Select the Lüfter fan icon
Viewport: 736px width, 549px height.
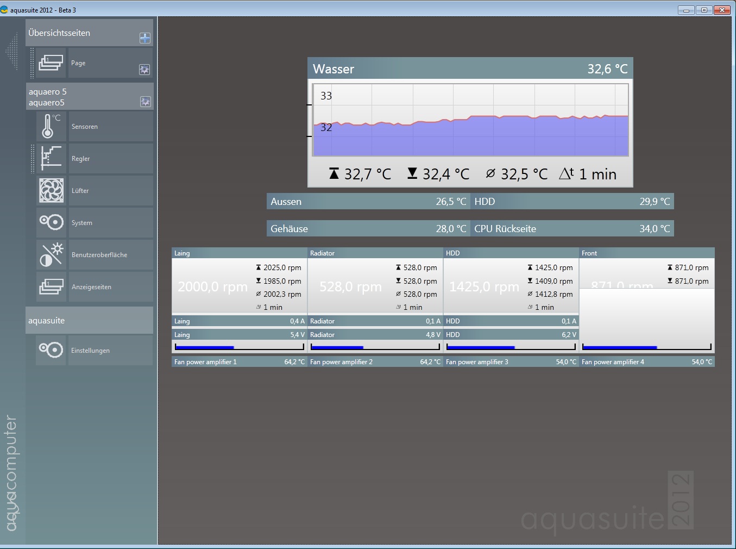[x=51, y=191]
